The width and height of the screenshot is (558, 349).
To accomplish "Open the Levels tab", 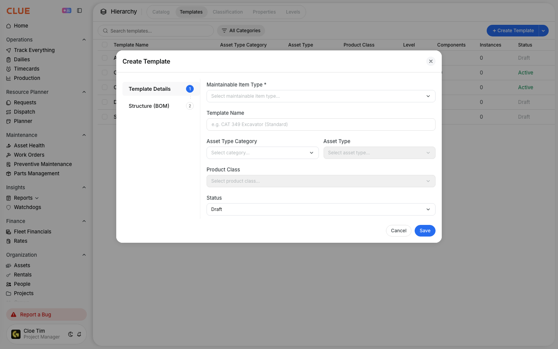I will click(x=293, y=12).
